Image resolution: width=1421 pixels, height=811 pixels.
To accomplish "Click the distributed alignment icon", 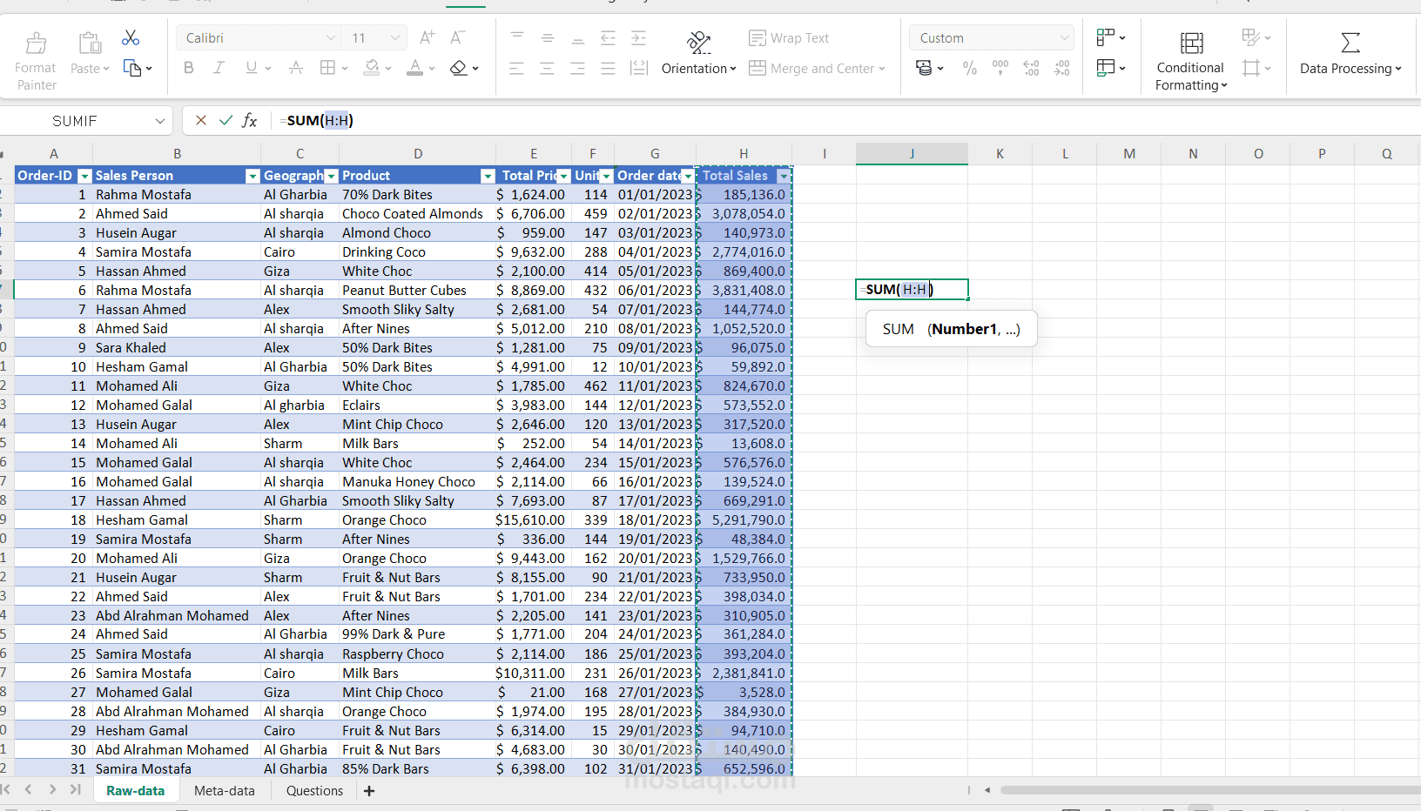I will pos(639,68).
